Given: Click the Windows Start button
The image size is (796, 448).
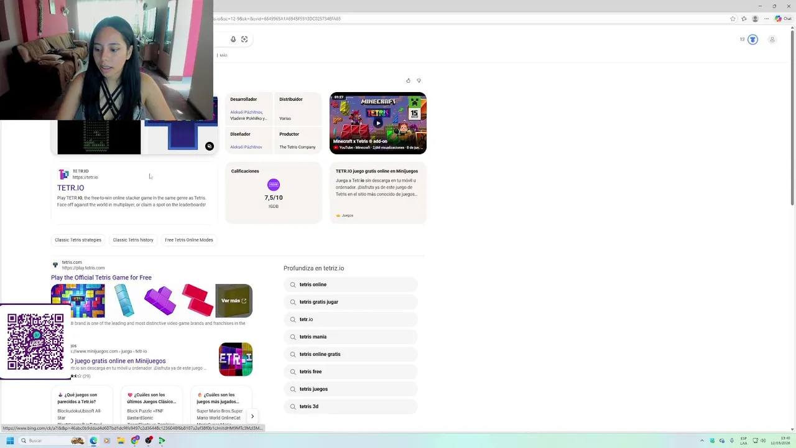Looking at the screenshot, I should 10,441.
